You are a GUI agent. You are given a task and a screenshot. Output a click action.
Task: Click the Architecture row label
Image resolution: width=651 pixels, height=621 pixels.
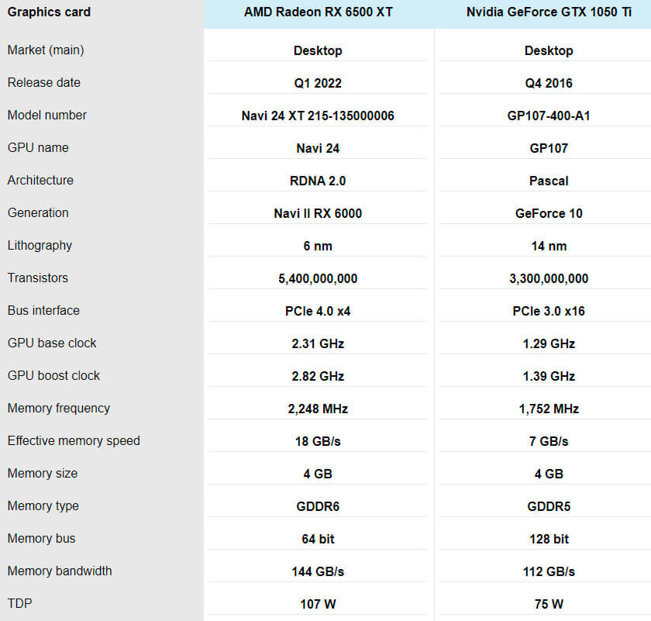[40, 181]
